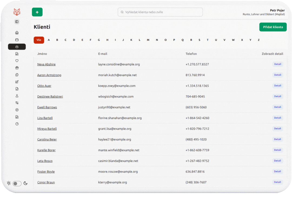The image size is (292, 197).
Task: Toggle the dark mode switch
Action: 17,184
